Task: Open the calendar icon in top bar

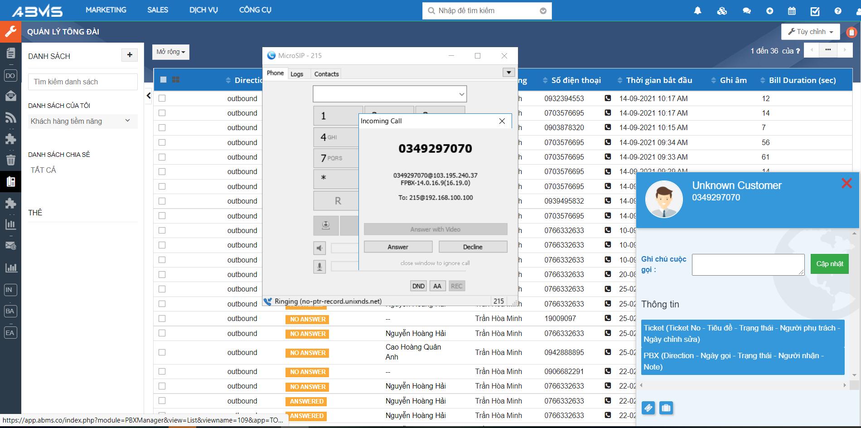Action: 792,11
